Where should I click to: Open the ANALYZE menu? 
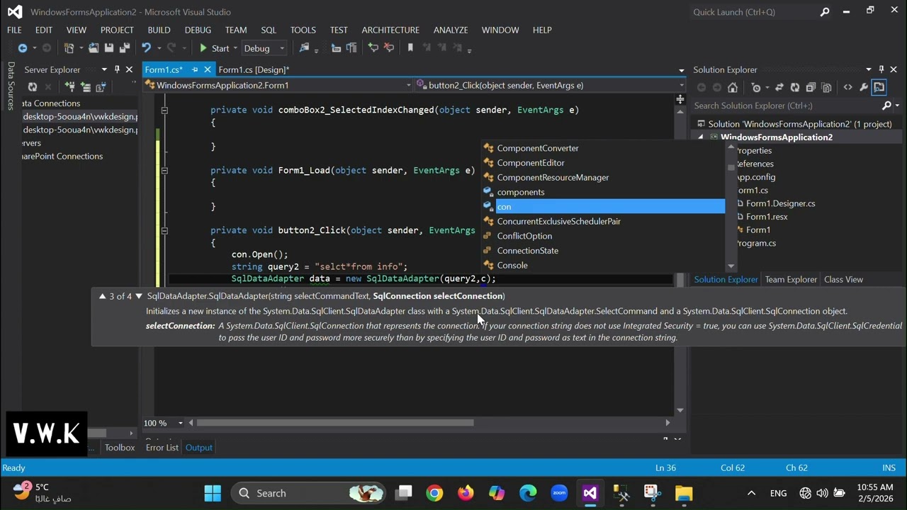[x=451, y=30]
